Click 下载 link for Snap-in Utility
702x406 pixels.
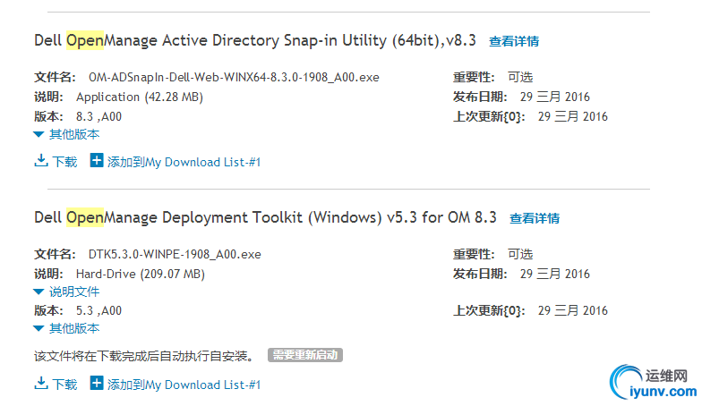click(x=64, y=161)
